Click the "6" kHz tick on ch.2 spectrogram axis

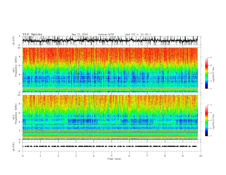(x=20, y=113)
